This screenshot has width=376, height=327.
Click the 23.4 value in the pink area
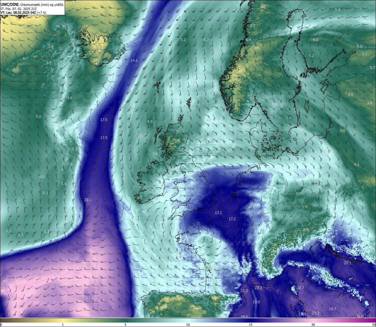coord(90,298)
